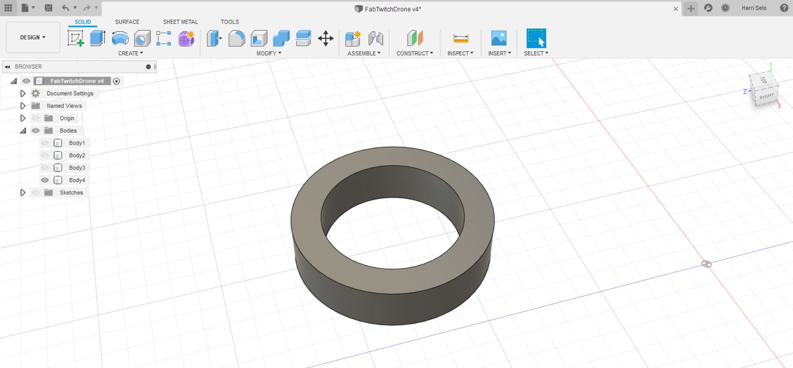Save the document with the Save icon
The width and height of the screenshot is (793, 368).
(48, 8)
